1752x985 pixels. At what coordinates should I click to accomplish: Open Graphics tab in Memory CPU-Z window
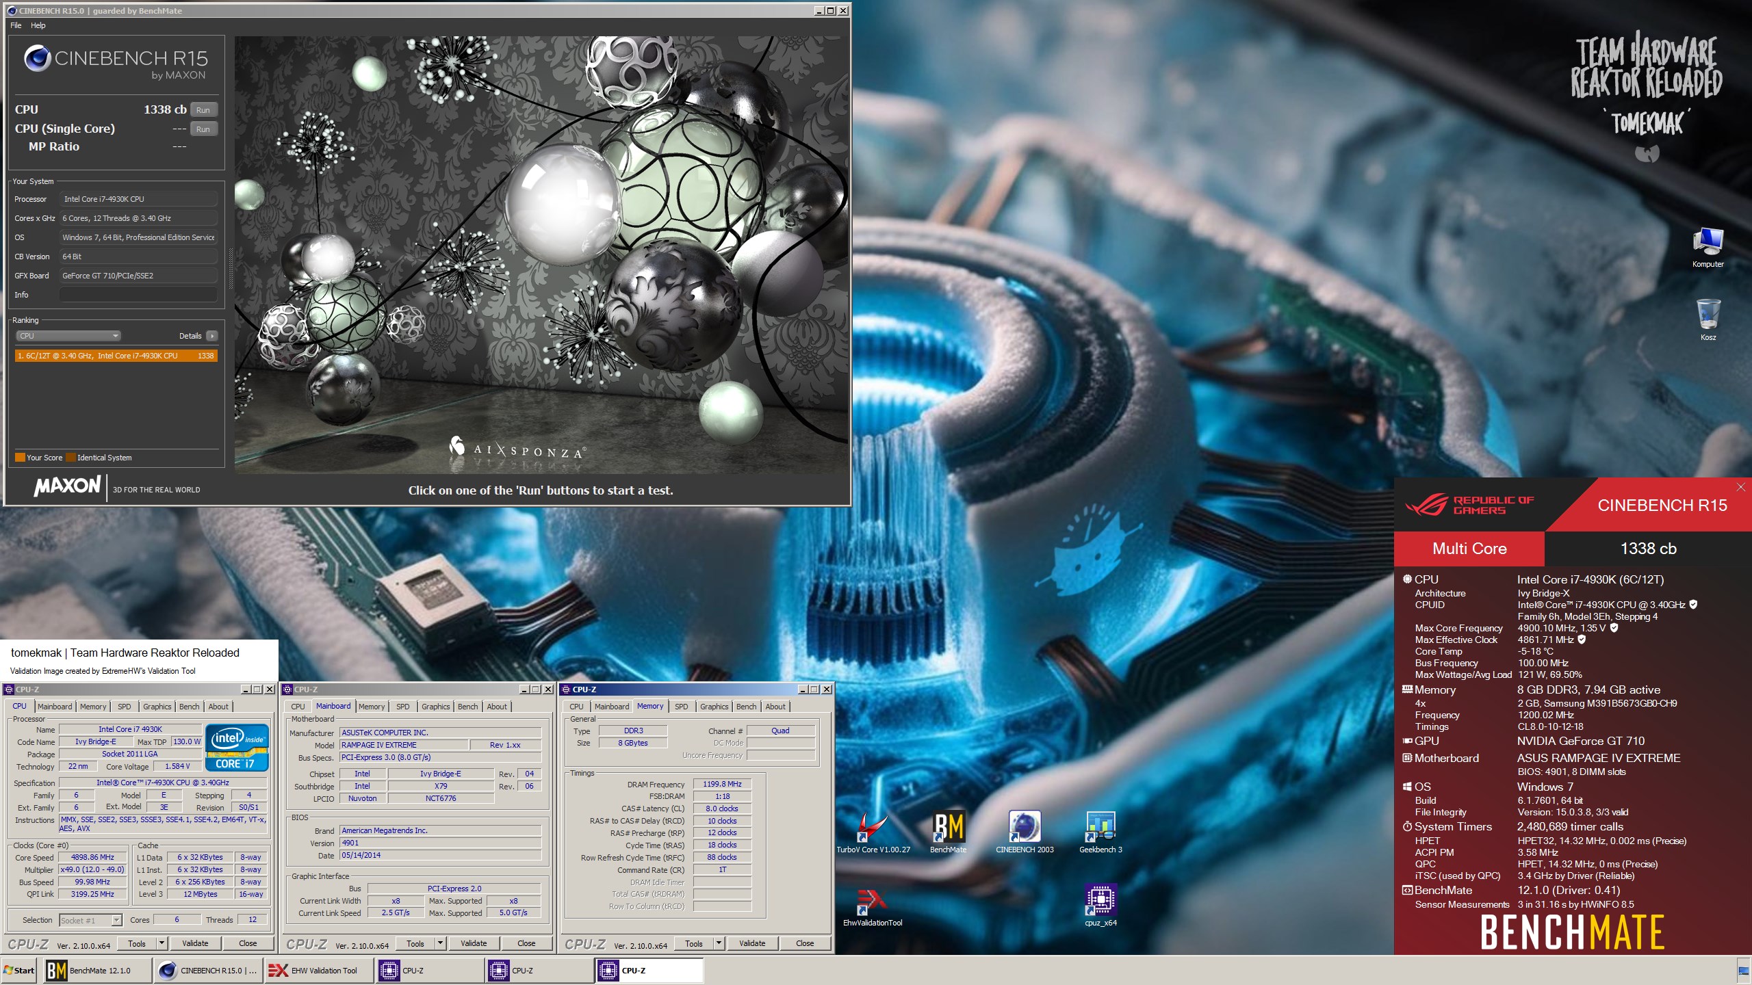(x=714, y=707)
